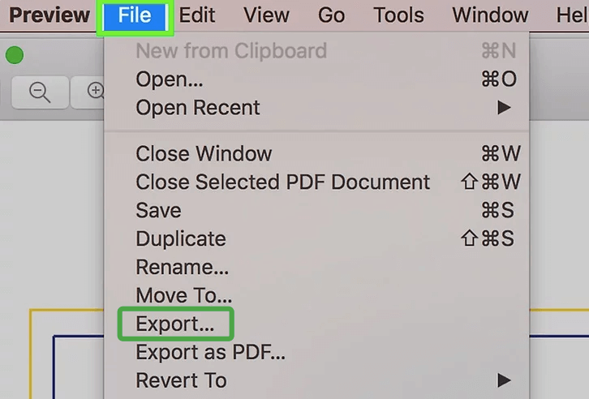Image resolution: width=589 pixels, height=399 pixels.
Task: Open the Tools menu
Action: pos(398,15)
